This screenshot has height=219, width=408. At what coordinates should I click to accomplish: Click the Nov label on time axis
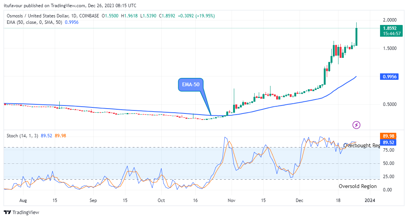click(x=232, y=200)
